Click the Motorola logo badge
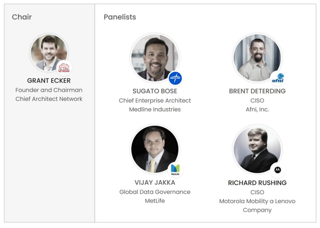Screen dimensions: 320x228 pyautogui.click(x=277, y=170)
